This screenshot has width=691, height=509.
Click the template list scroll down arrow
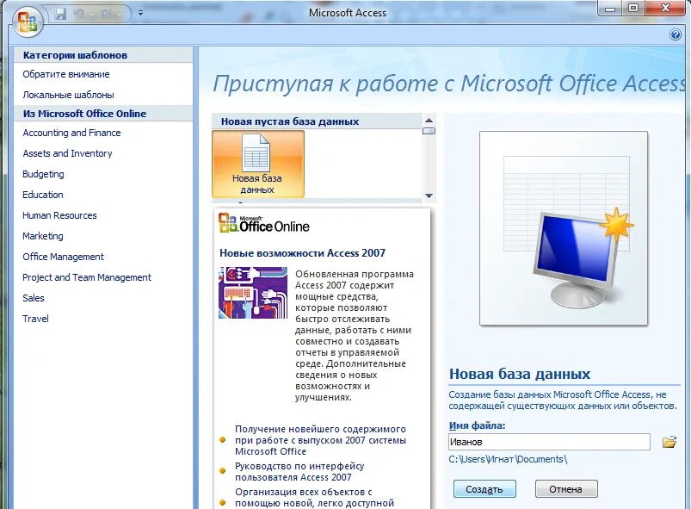(x=429, y=196)
